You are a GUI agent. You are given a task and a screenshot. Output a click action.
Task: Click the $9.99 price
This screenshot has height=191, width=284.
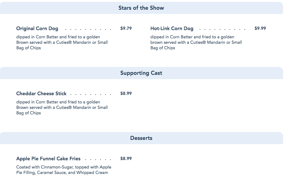coord(260,28)
